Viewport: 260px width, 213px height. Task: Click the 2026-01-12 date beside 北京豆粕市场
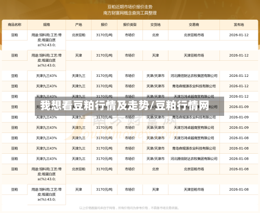[239, 35]
